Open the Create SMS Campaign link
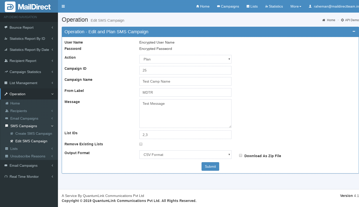The image size is (359, 207). click(34, 133)
